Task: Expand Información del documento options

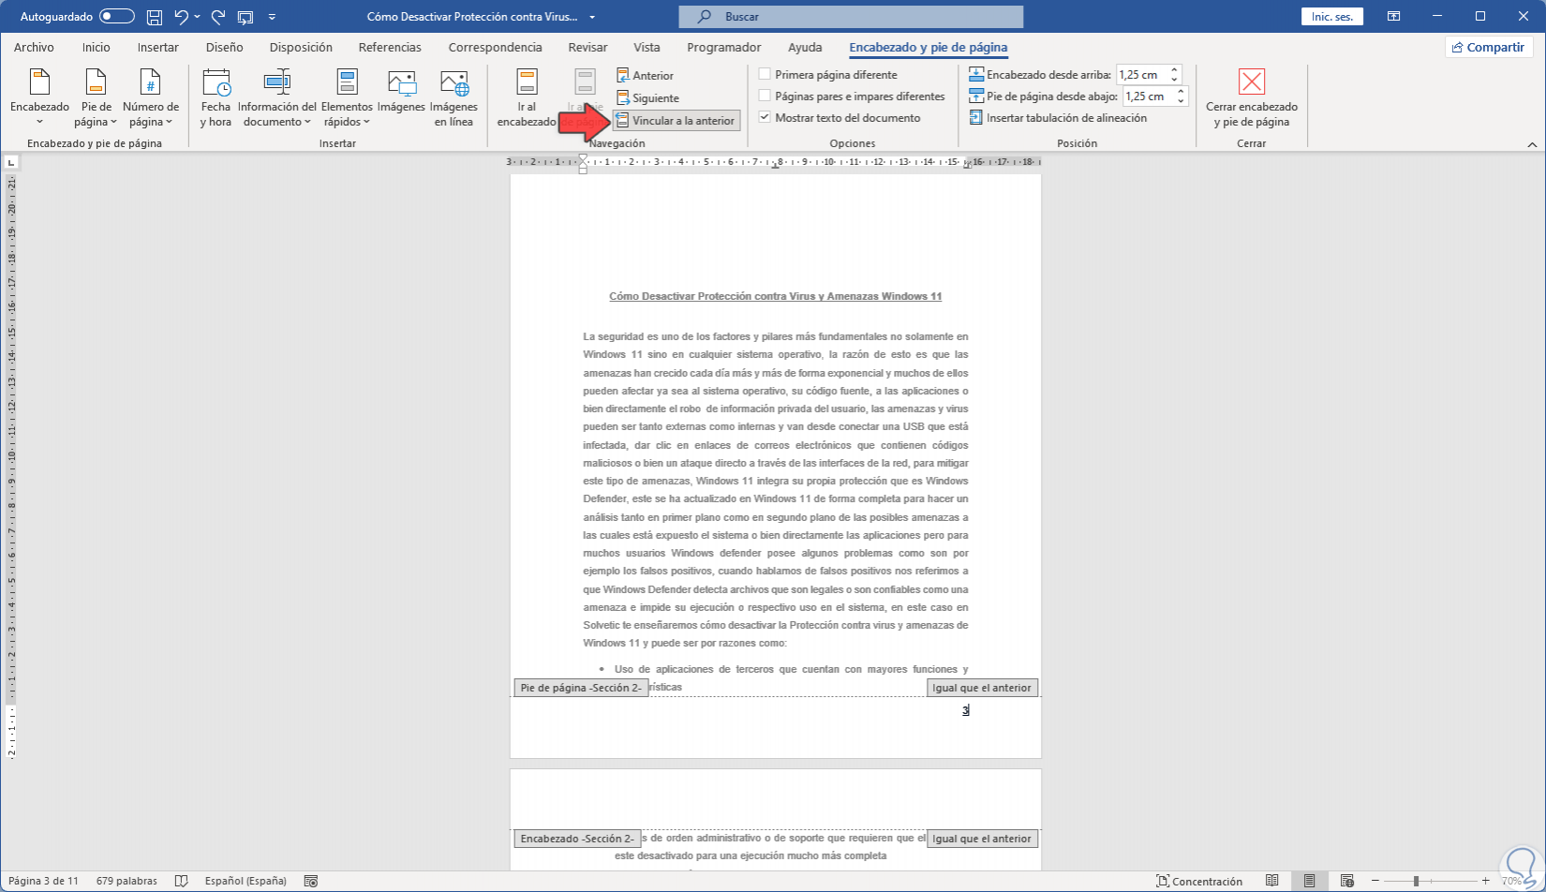Action: (x=276, y=97)
